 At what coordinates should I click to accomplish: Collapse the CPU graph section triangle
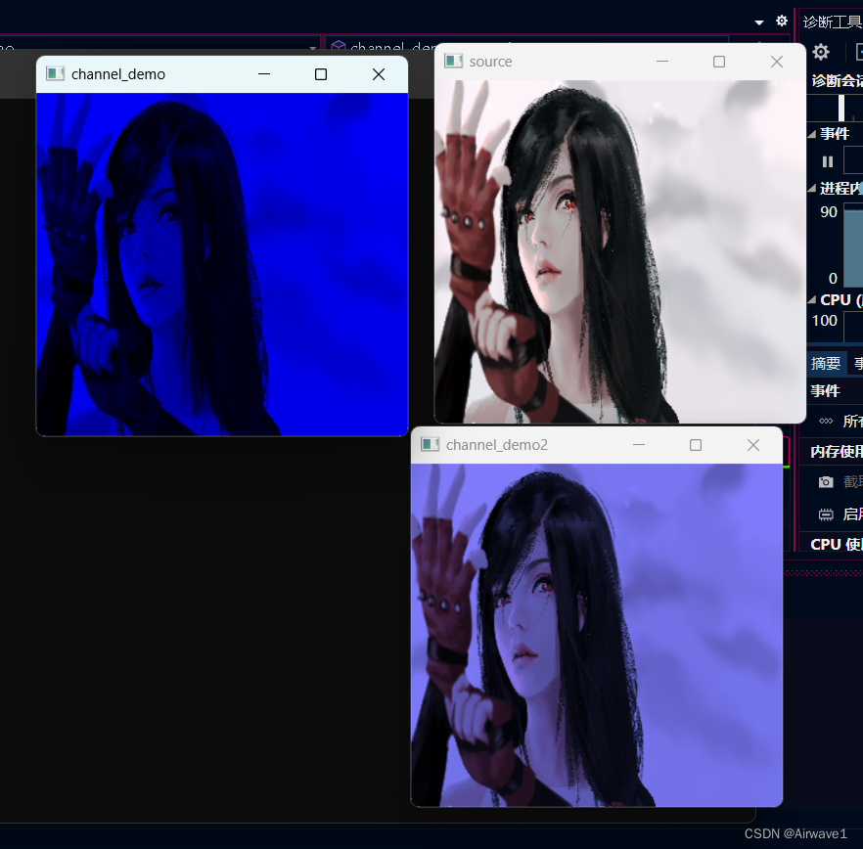812,300
